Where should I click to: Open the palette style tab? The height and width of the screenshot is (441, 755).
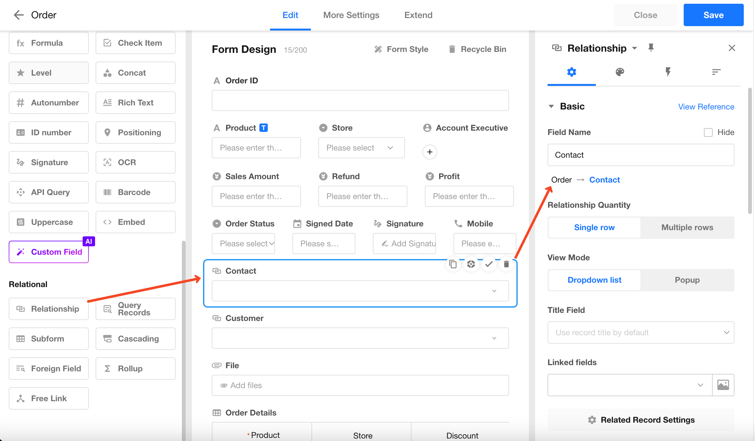(620, 72)
